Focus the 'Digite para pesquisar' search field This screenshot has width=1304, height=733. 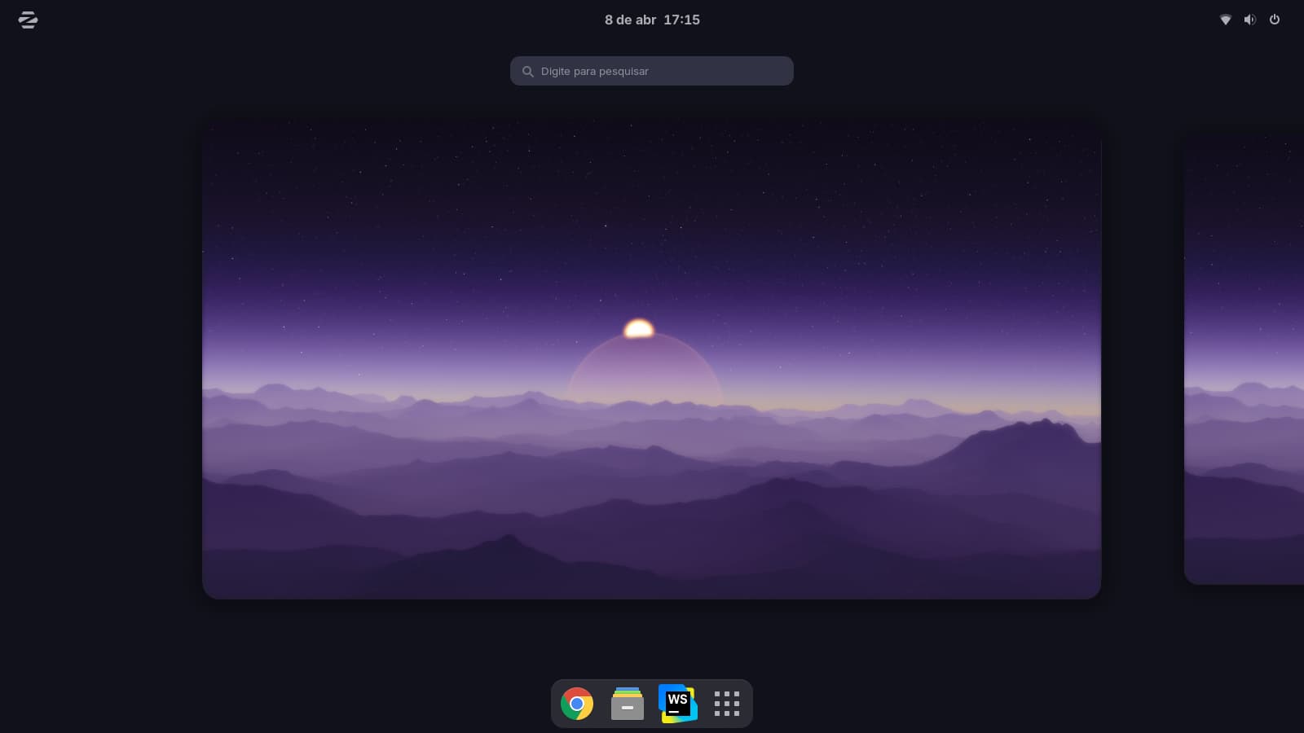652,71
